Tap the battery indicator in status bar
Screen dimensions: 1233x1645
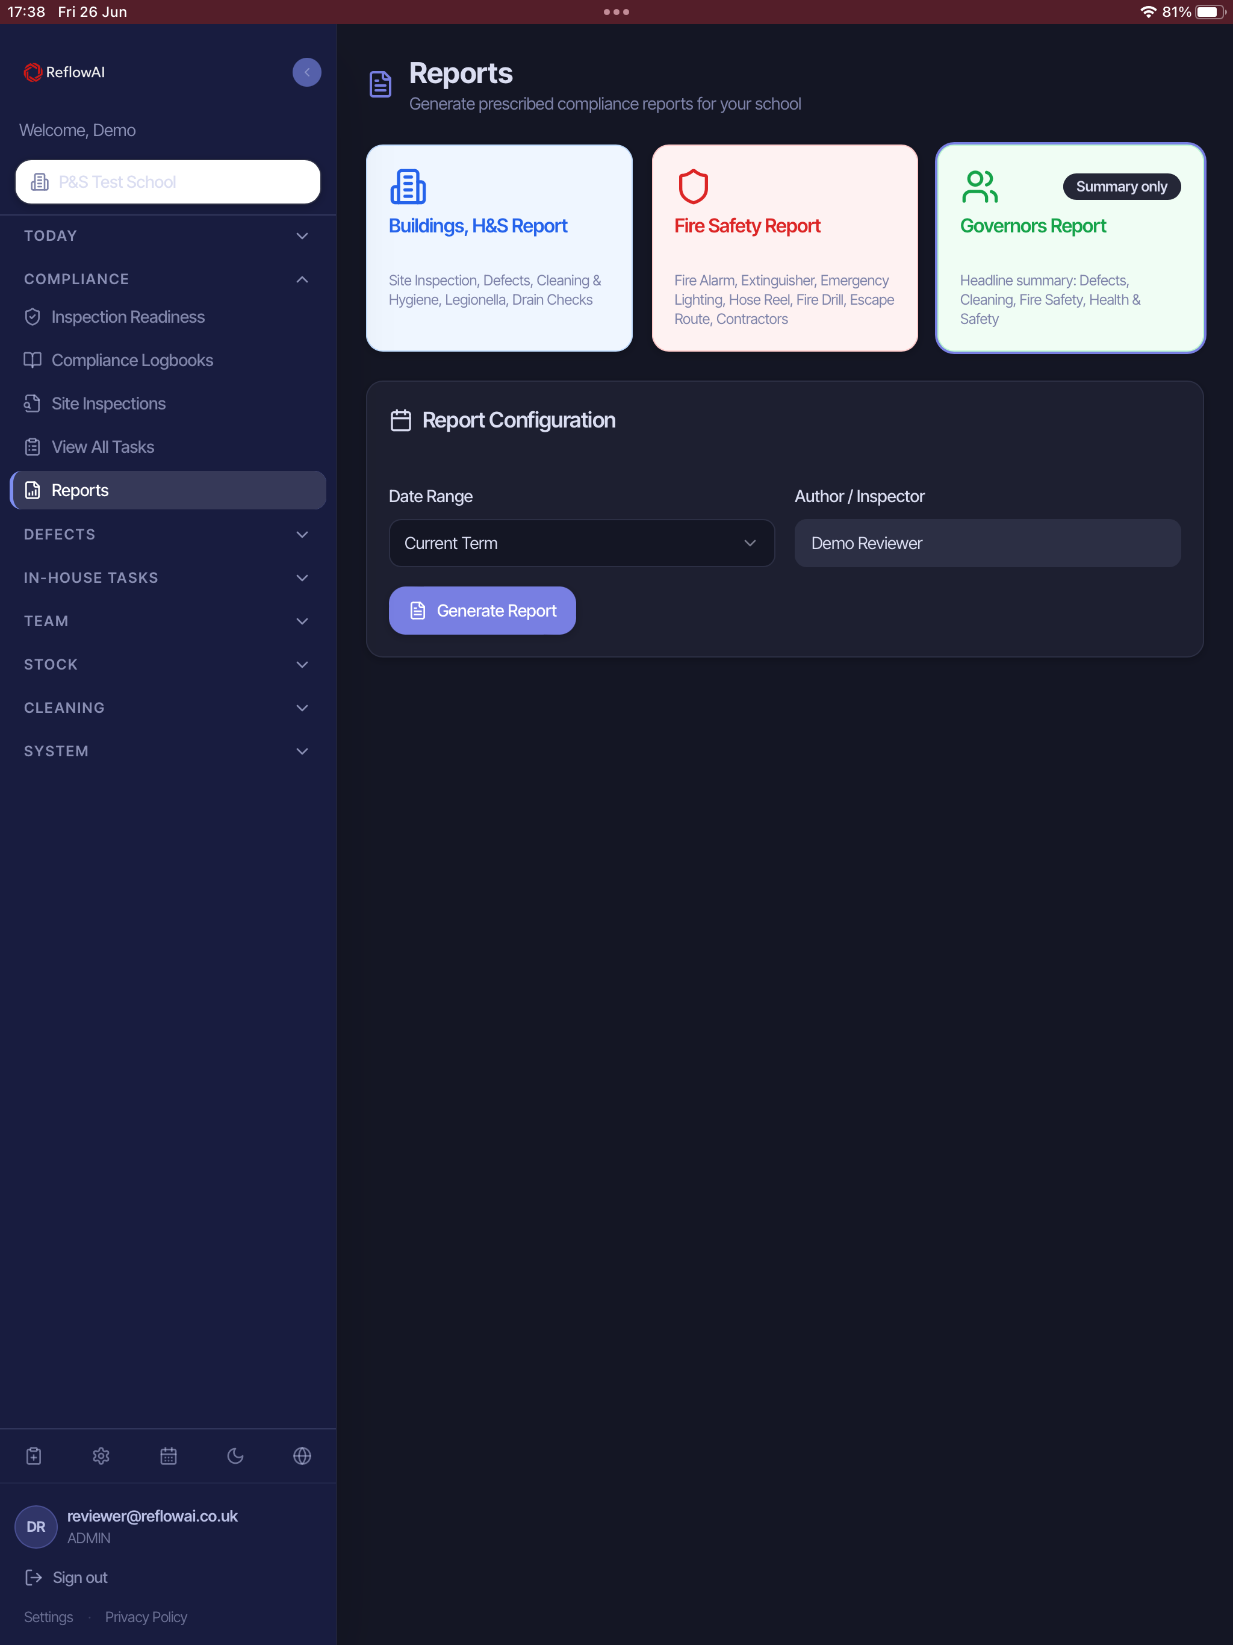1210,12
